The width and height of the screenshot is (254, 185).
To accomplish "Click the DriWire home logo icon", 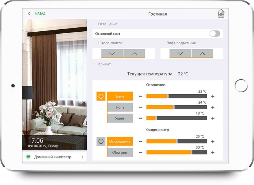I will tap(221, 14).
